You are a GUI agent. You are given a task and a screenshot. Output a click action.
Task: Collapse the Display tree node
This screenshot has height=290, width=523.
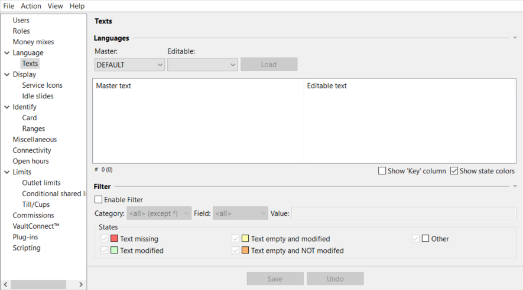(7, 75)
